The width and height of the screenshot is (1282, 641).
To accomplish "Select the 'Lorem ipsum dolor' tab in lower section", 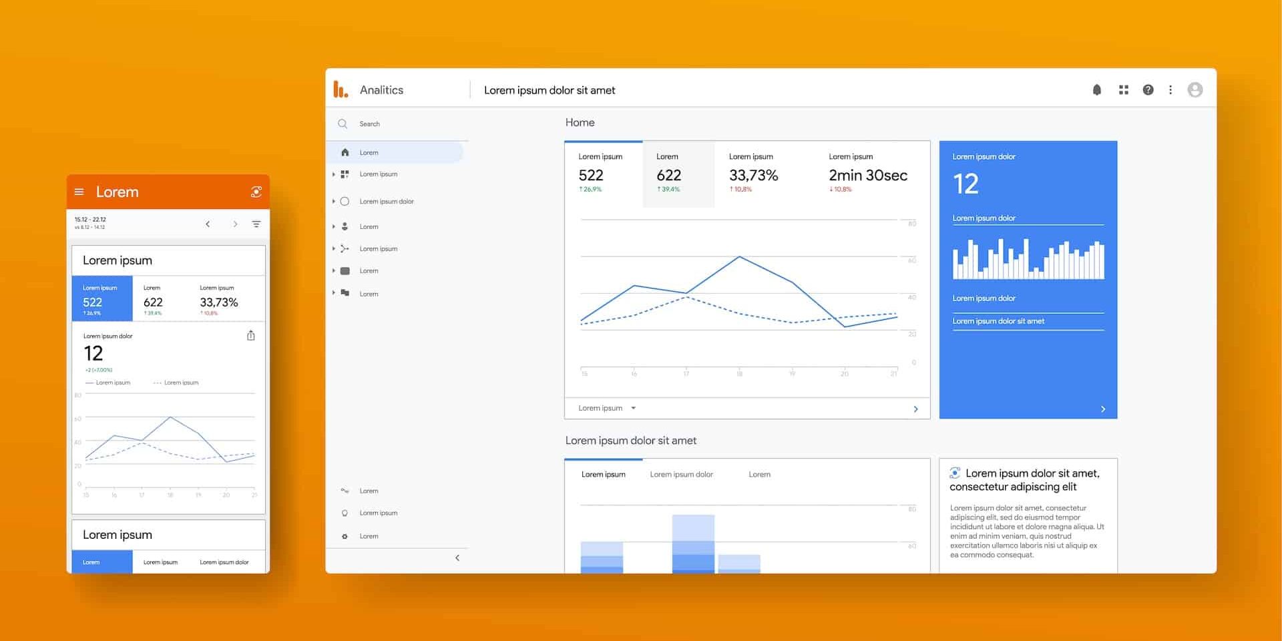I will pyautogui.click(x=682, y=474).
